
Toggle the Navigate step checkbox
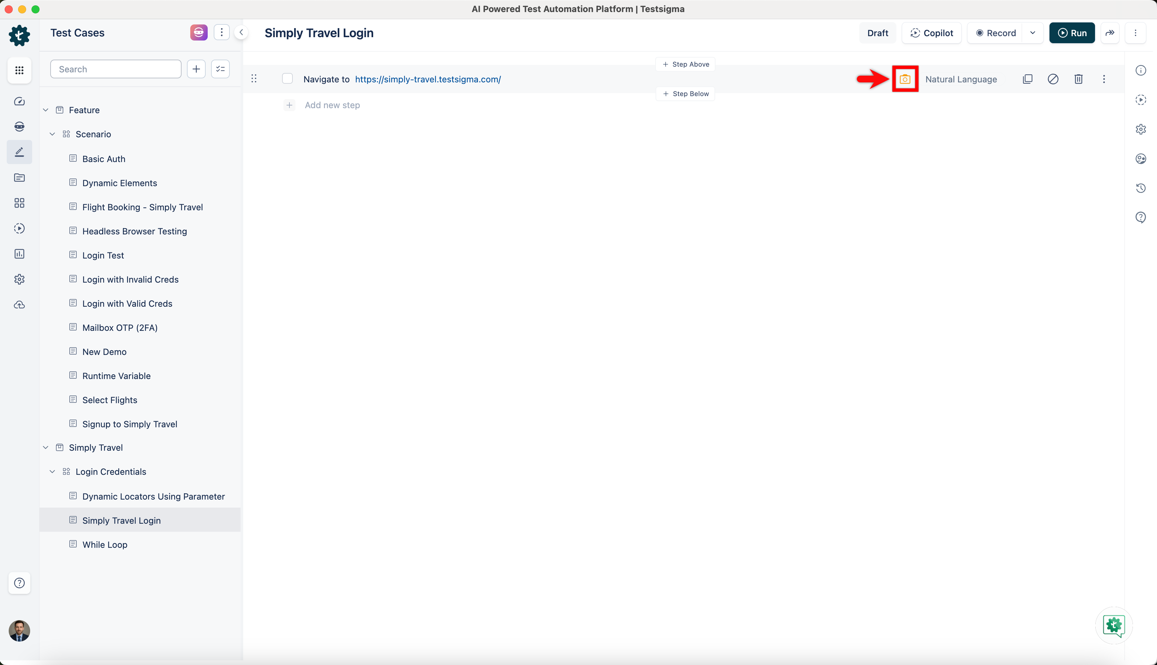(287, 79)
